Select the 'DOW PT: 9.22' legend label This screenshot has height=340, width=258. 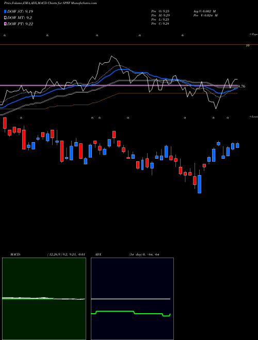point(20,24)
